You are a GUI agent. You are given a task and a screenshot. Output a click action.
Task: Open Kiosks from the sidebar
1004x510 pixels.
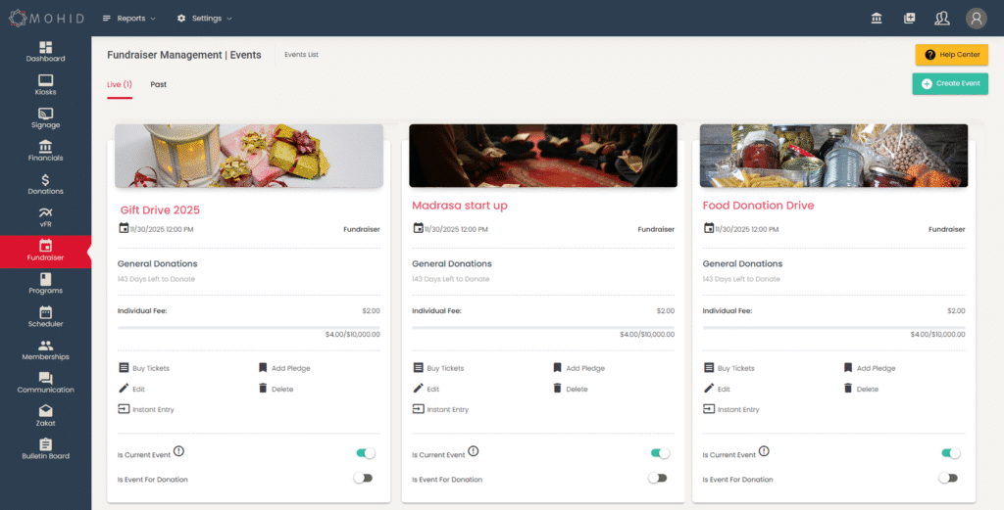pos(45,84)
